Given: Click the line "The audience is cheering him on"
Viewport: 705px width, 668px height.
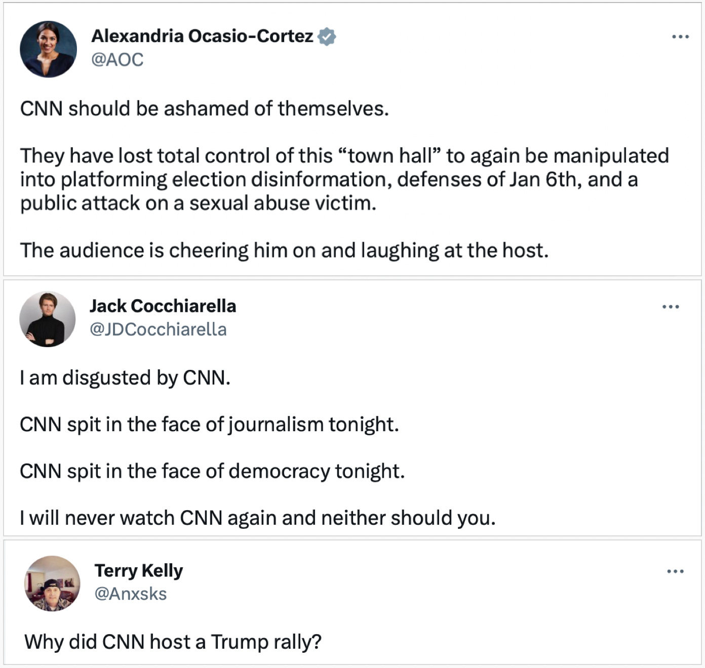Looking at the screenshot, I should click(x=284, y=251).
